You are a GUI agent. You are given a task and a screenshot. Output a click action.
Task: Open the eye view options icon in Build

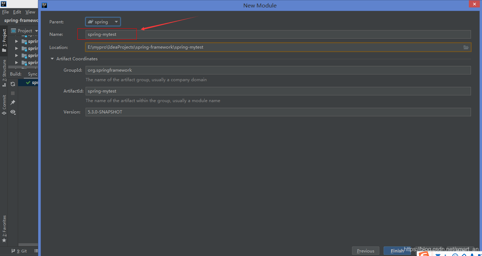13,112
